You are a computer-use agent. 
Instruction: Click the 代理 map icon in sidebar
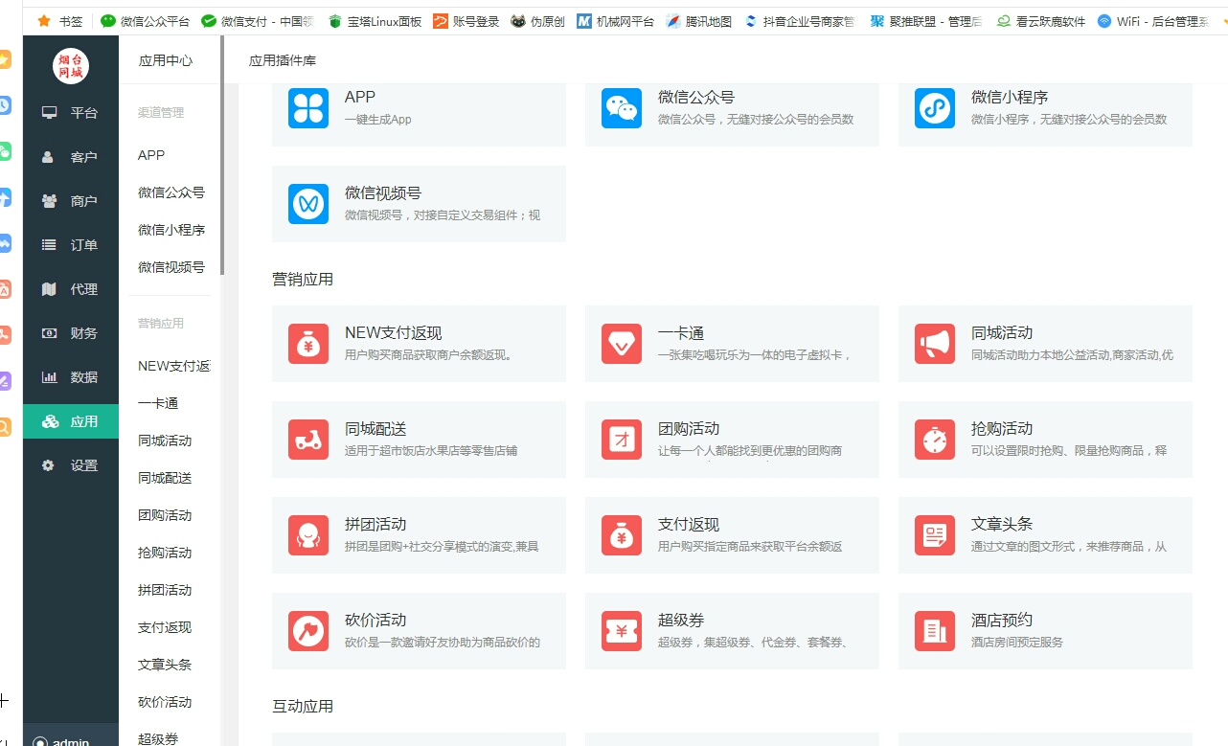pos(50,289)
